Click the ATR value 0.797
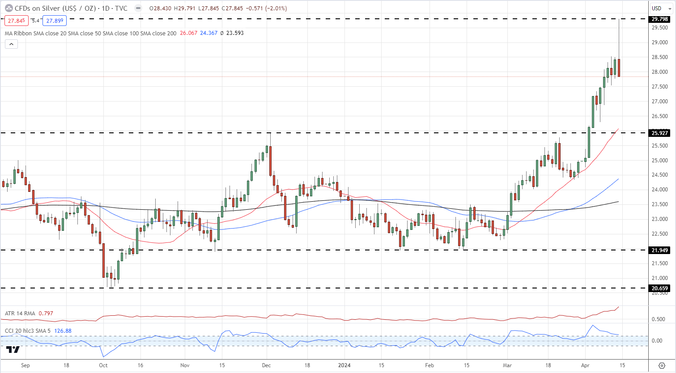 (x=46, y=314)
